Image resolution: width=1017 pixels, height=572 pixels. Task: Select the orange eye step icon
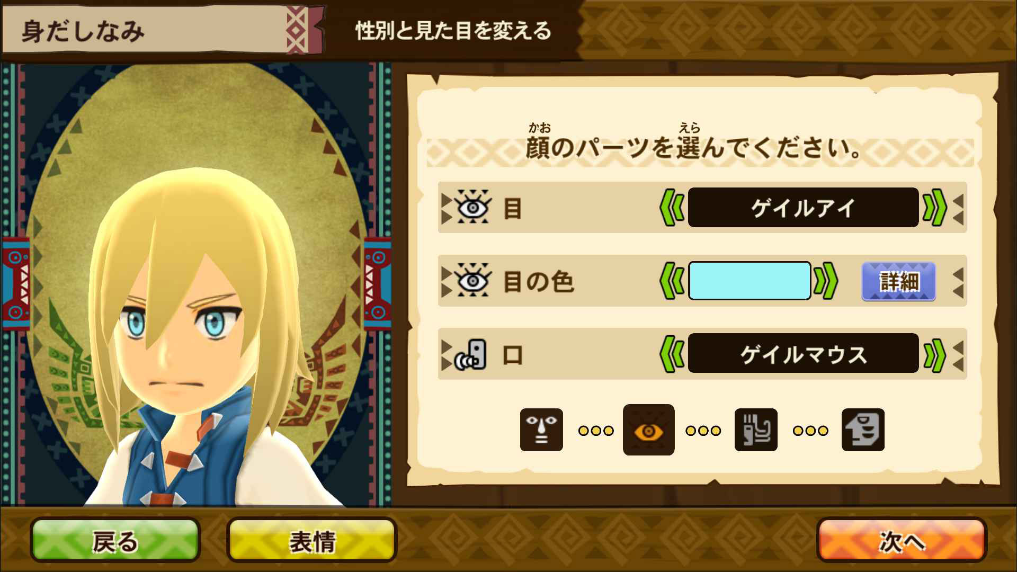click(648, 430)
